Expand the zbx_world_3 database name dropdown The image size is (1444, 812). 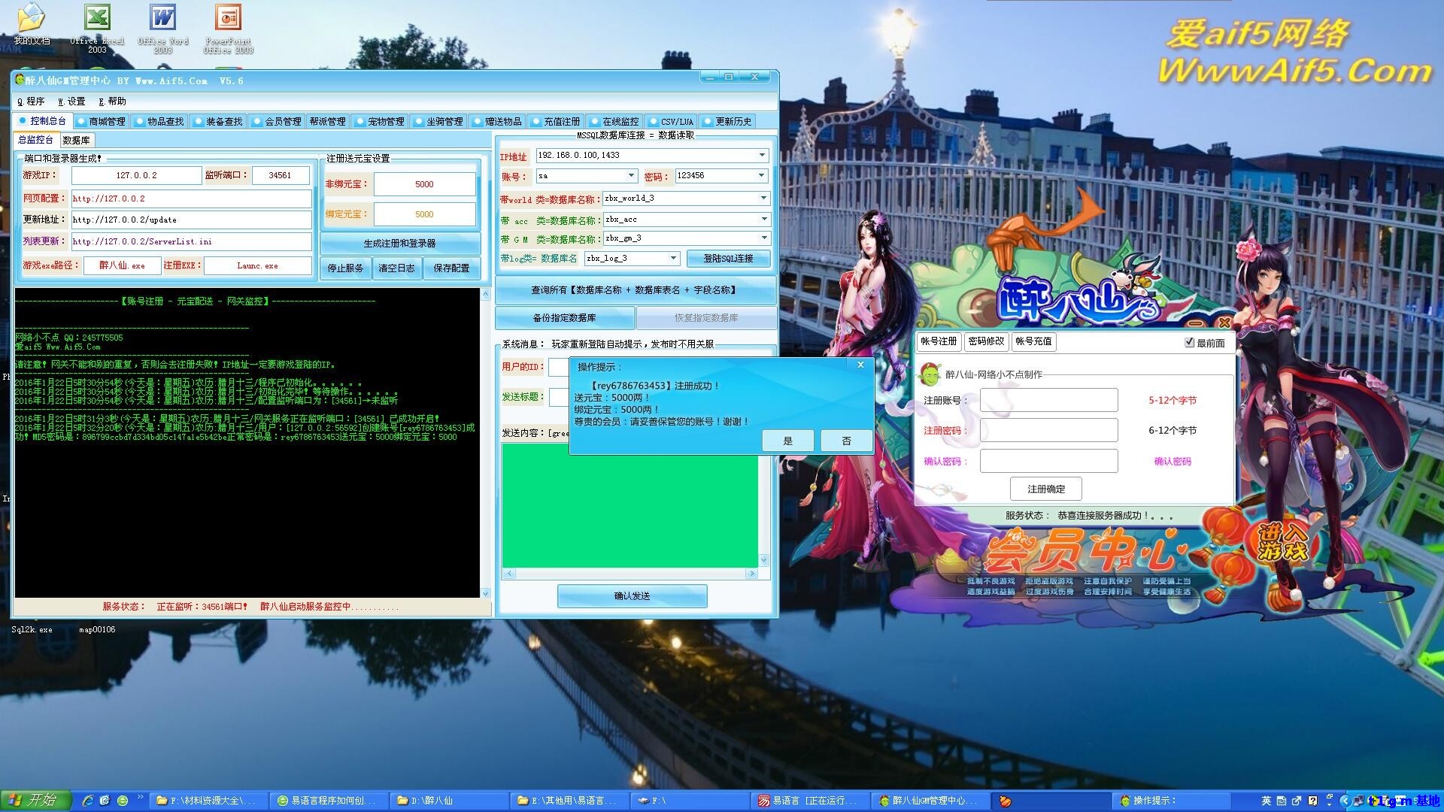click(761, 198)
